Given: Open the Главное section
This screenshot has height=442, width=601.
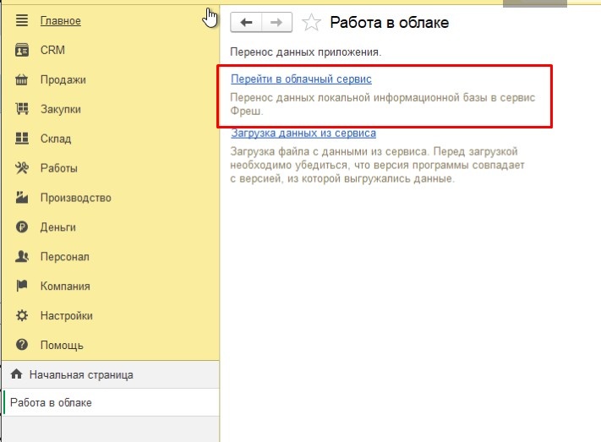Looking at the screenshot, I should [x=61, y=20].
